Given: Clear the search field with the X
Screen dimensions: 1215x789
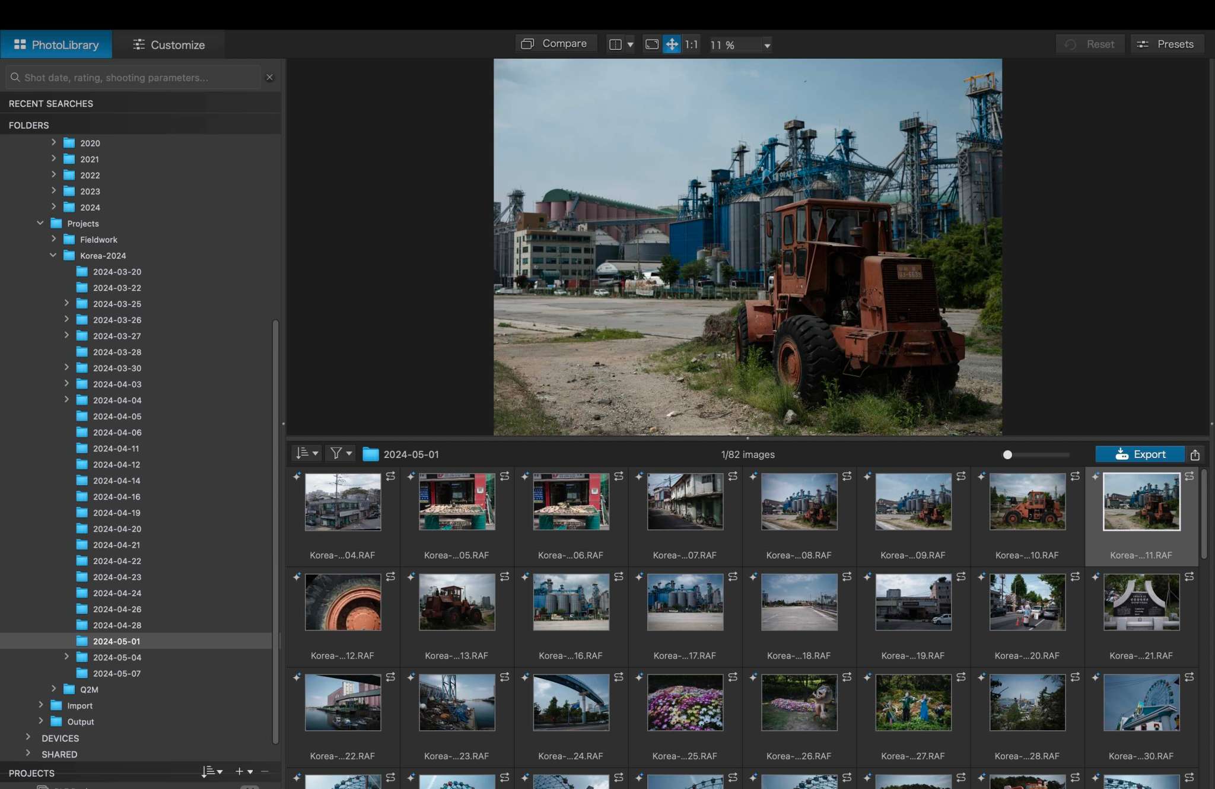Looking at the screenshot, I should click(x=270, y=77).
